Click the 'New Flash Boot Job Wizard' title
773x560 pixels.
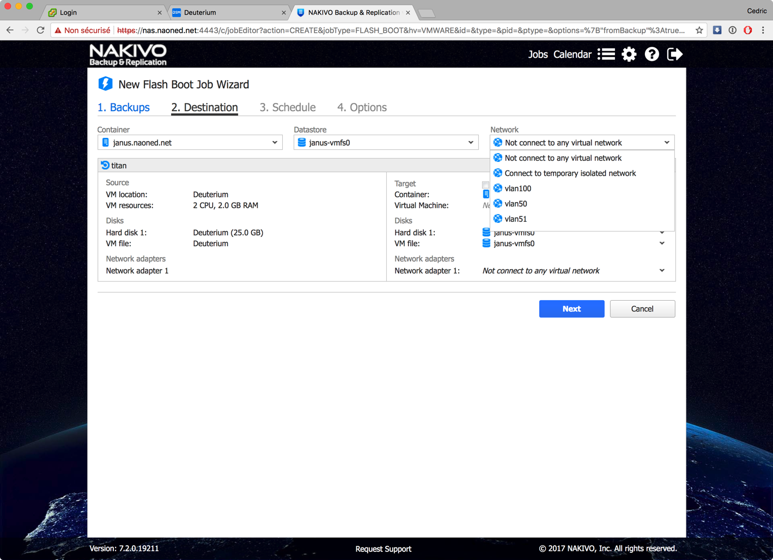184,84
